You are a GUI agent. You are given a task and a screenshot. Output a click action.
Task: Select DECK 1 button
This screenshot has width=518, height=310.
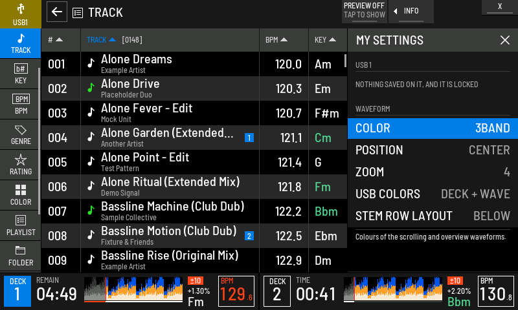[17, 291]
